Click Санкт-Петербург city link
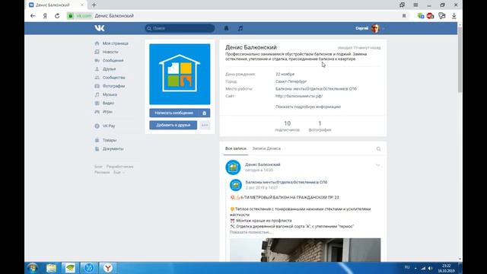The width and height of the screenshot is (487, 274). (x=291, y=81)
